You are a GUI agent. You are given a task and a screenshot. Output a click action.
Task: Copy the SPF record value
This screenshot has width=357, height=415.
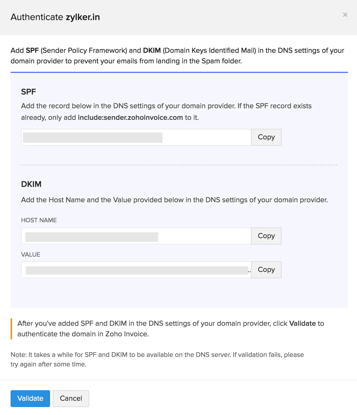(x=266, y=137)
